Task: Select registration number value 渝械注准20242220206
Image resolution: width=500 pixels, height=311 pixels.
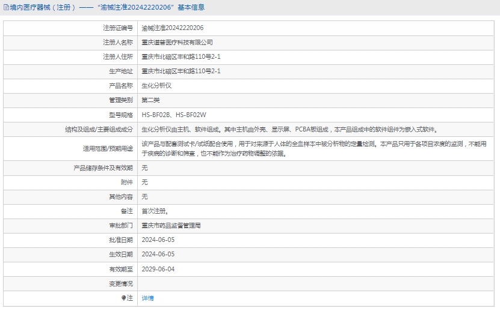Action: (172, 28)
